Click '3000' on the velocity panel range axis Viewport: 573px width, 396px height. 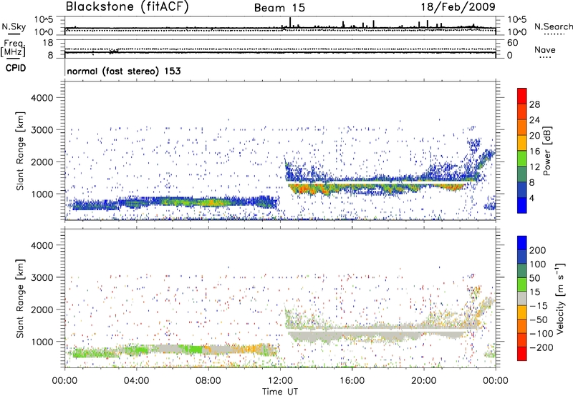(42, 277)
